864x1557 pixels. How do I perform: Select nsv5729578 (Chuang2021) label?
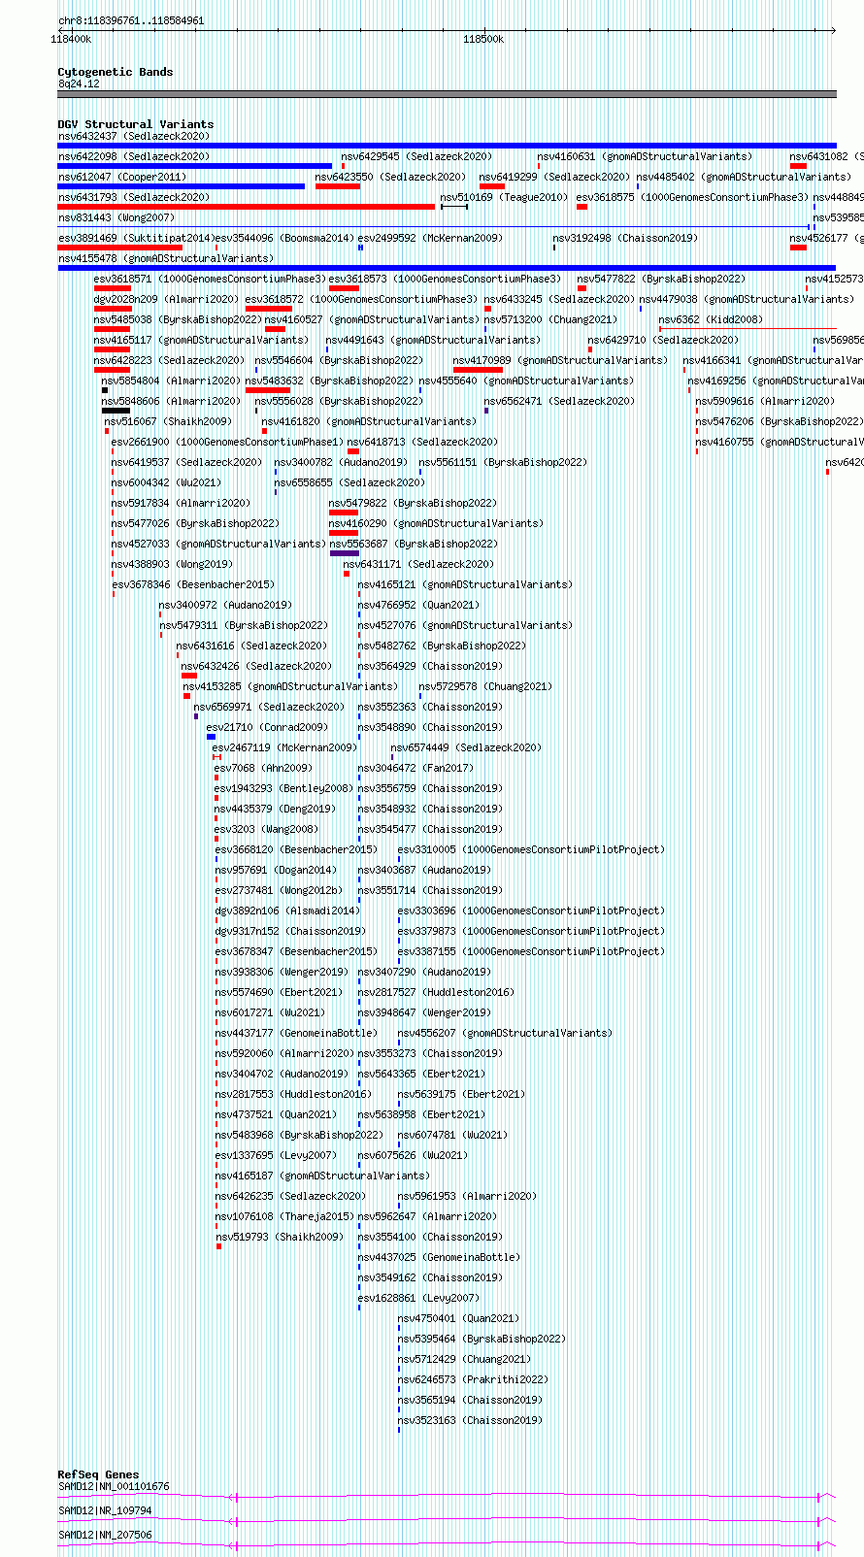point(486,687)
